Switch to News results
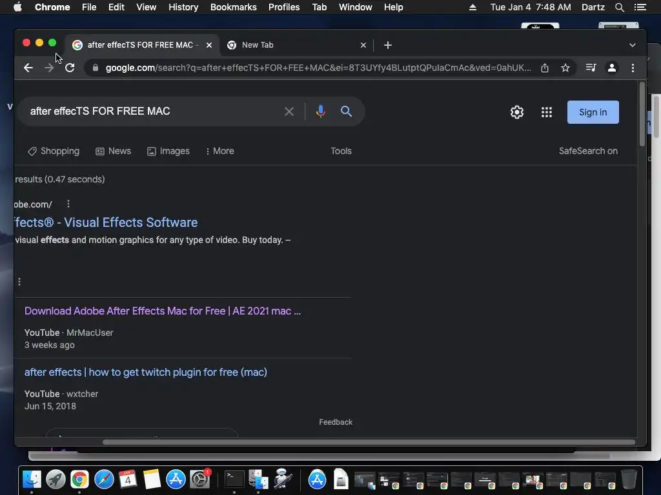Image resolution: width=661 pixels, height=495 pixels. tap(114, 151)
